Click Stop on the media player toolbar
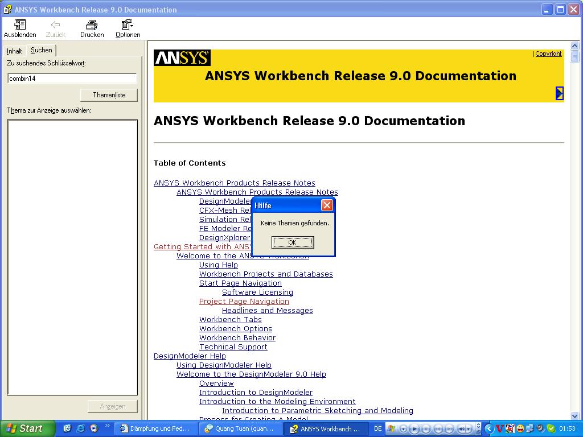The height and width of the screenshot is (437, 583). pos(426,429)
